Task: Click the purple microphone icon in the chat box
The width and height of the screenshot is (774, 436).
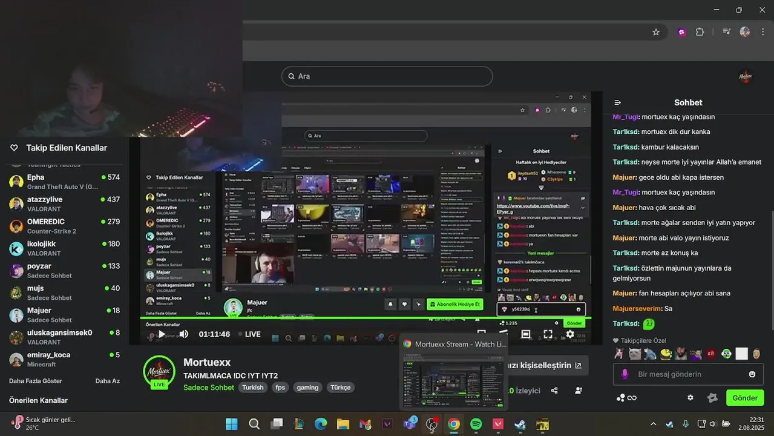Action: click(625, 374)
